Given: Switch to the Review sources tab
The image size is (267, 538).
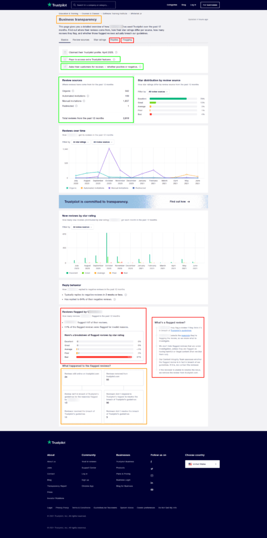Looking at the screenshot, I should point(81,40).
